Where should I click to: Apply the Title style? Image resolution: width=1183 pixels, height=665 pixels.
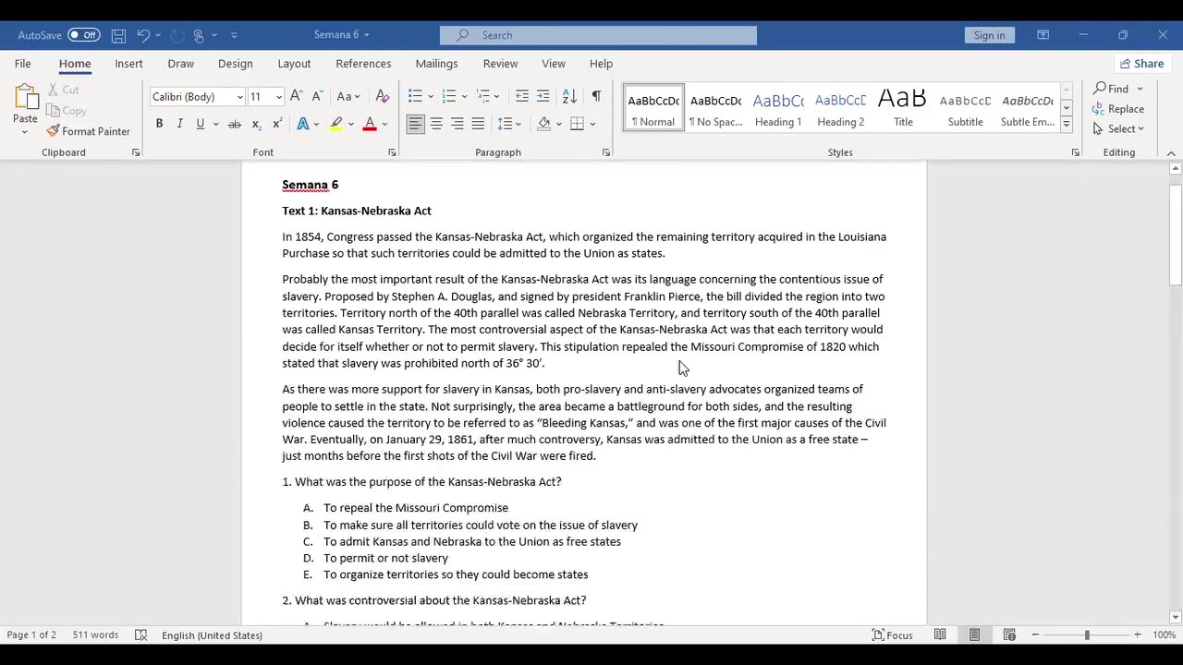tap(903, 109)
